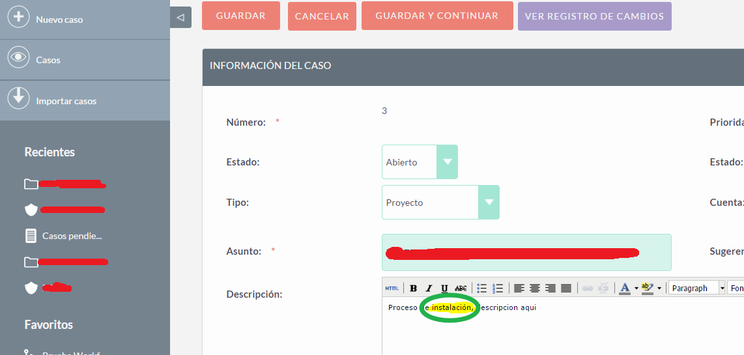Viewport: 744px width, 355px height.
Task: Click the Recientes heading
Action: click(x=50, y=152)
